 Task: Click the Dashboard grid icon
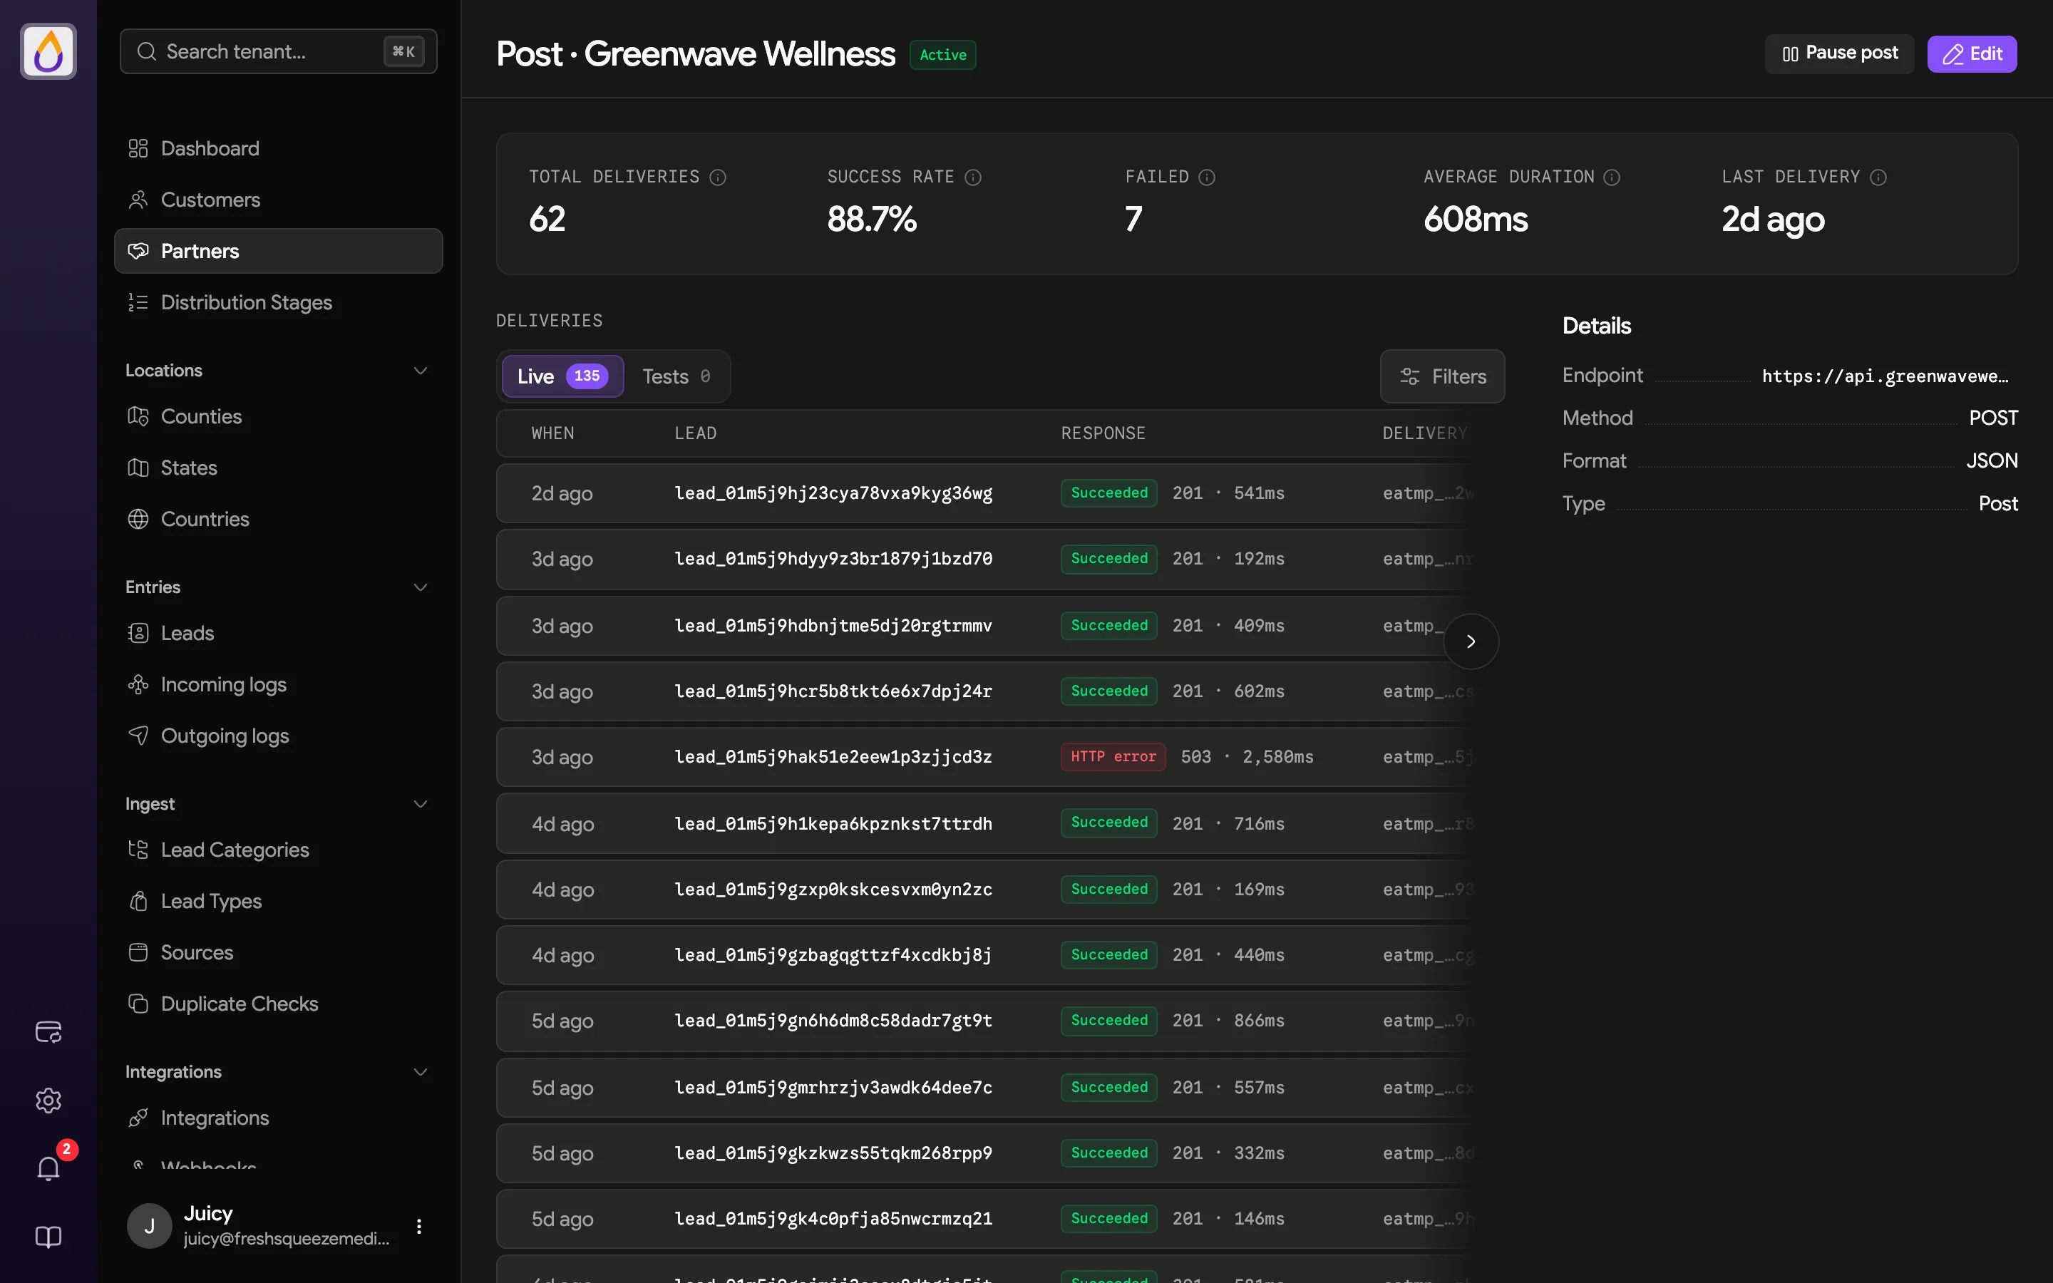138,148
